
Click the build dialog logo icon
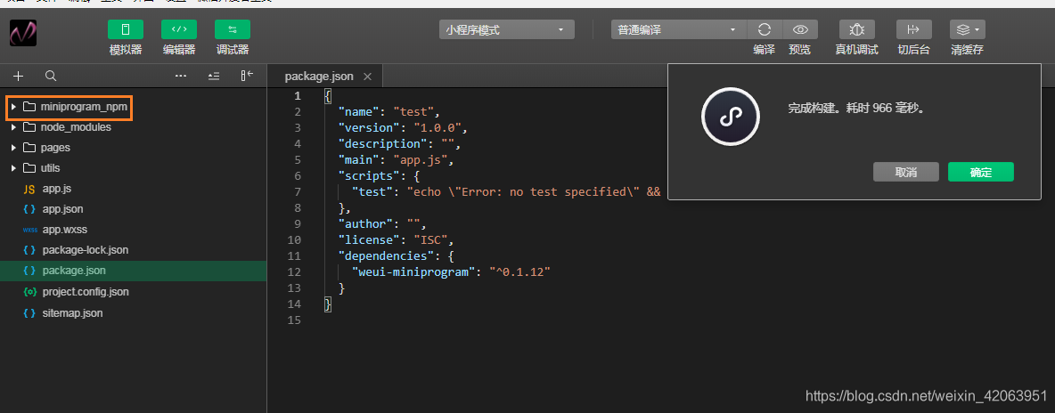tap(731, 117)
